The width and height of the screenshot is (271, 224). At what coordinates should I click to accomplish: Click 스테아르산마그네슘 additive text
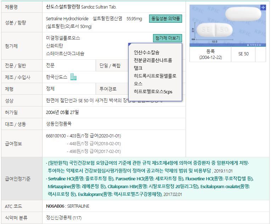[65, 54]
